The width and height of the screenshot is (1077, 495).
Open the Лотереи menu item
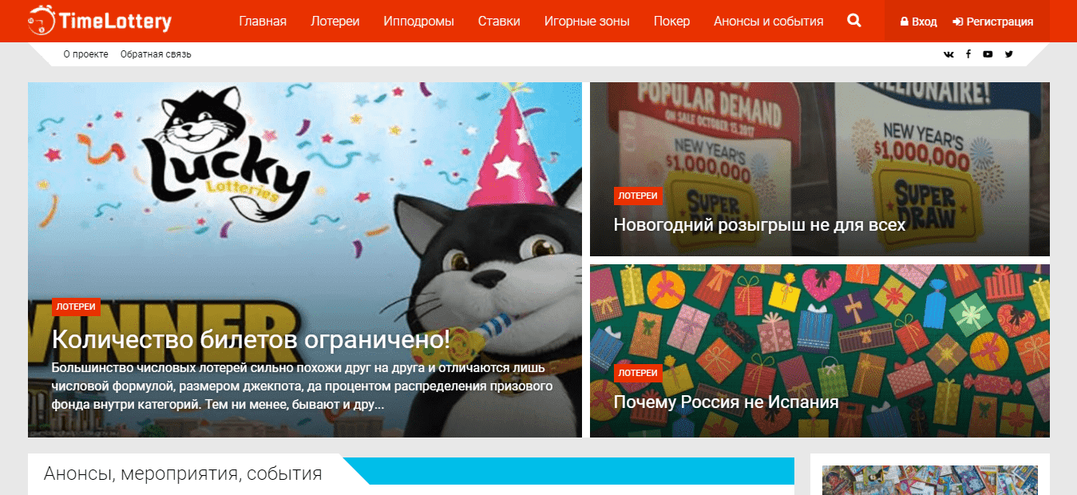335,21
